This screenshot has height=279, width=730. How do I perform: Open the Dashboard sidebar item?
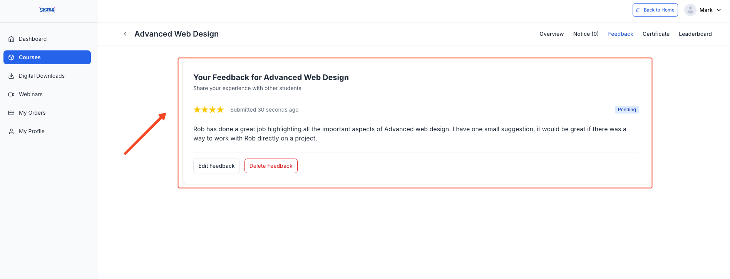[x=47, y=39]
